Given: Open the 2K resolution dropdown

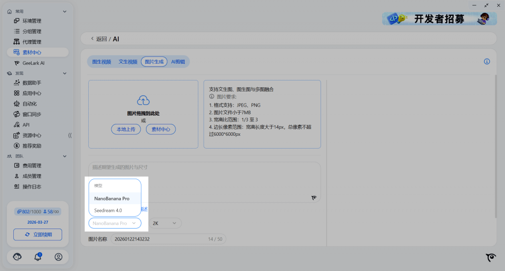Looking at the screenshot, I should (165, 223).
